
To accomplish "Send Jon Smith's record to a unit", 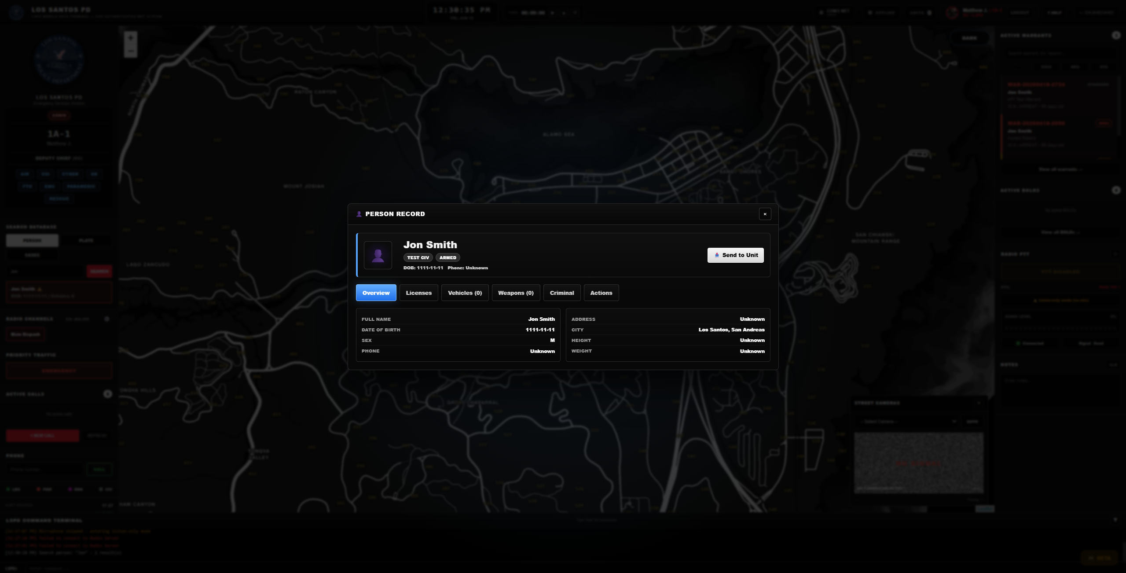I will (x=735, y=255).
